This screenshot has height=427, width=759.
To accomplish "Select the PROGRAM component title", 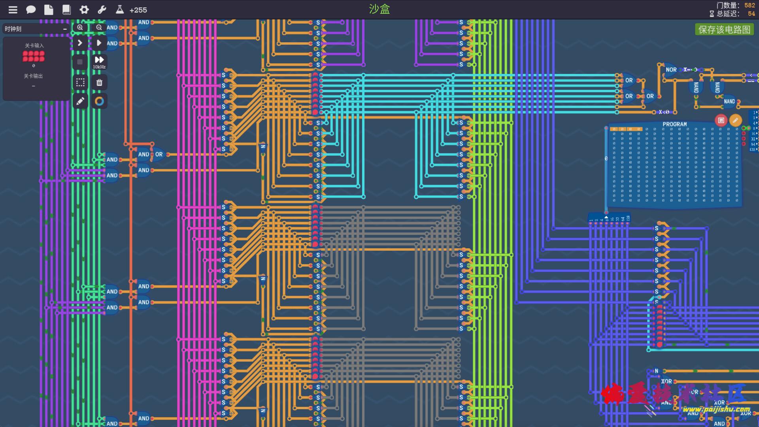I will [674, 124].
